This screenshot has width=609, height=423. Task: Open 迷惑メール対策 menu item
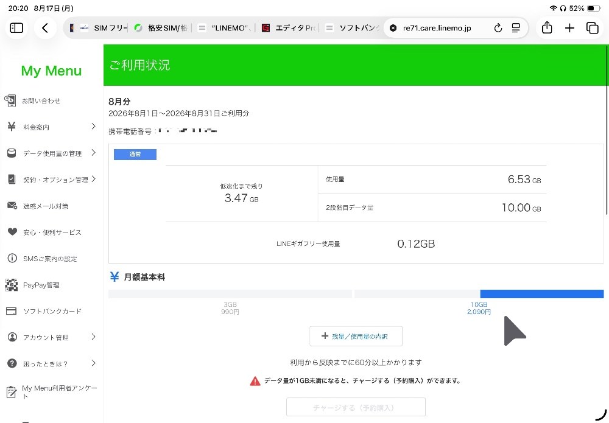click(x=46, y=206)
